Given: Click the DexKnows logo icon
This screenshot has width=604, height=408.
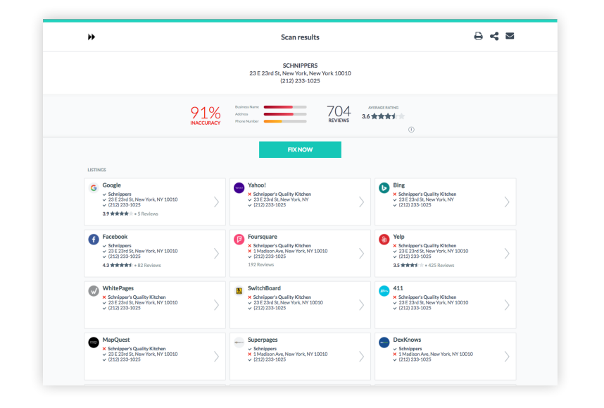Looking at the screenshot, I should pos(384,342).
